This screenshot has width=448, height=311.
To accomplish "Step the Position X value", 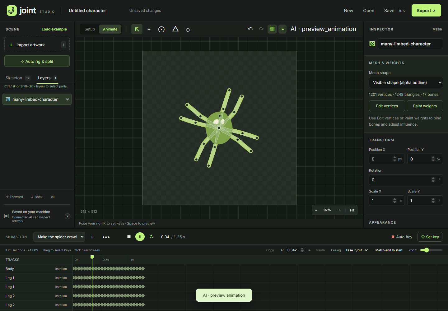I will point(394,159).
